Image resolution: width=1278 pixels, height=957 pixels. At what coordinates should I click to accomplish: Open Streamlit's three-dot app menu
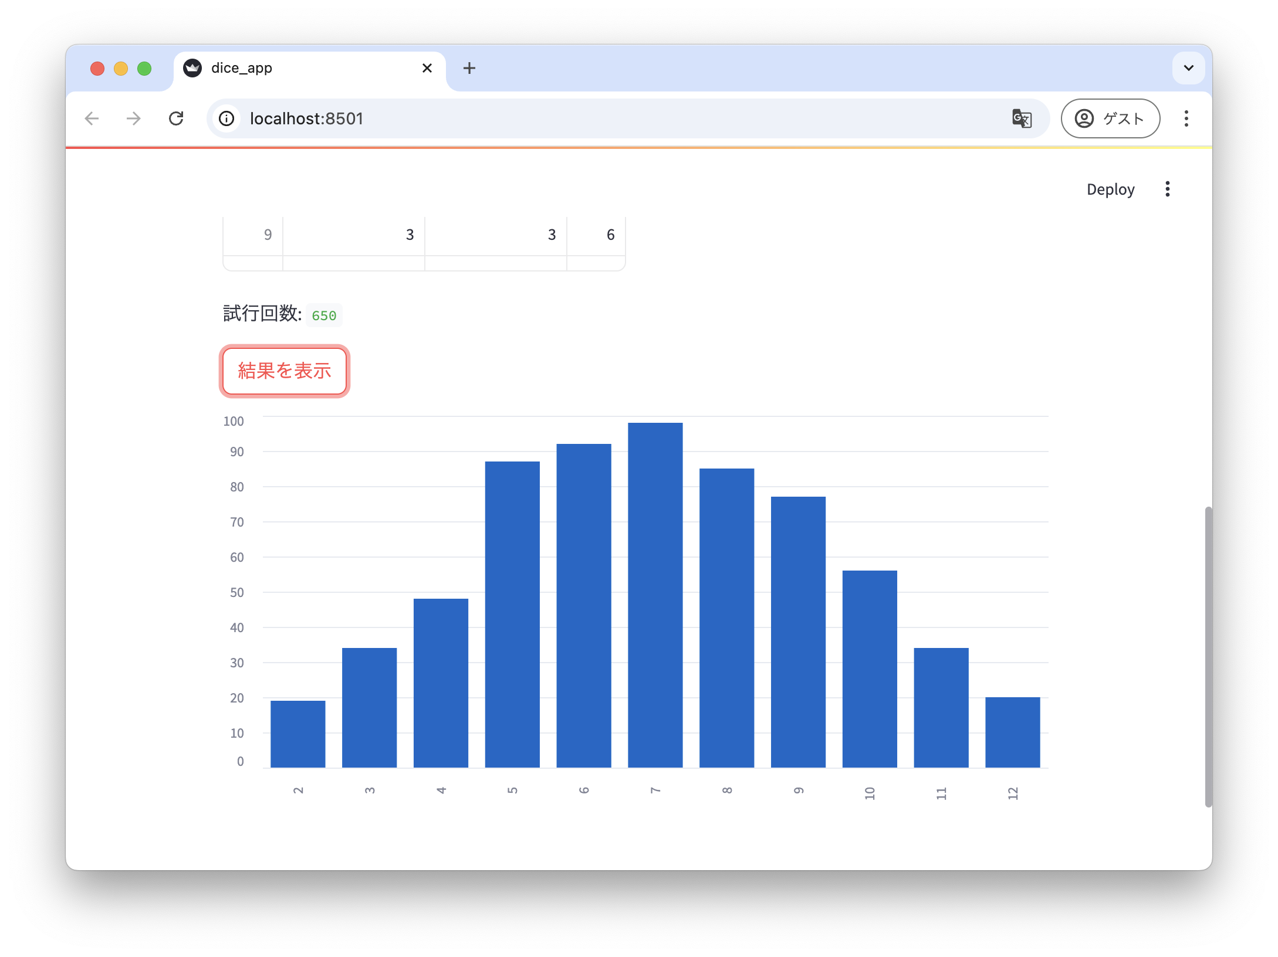tap(1167, 189)
